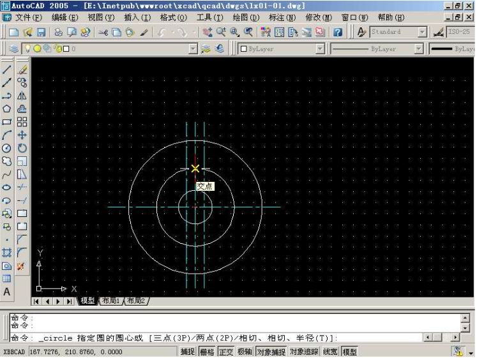The image size is (477, 358).
Task: Expand the layer list dropdown
Action: point(193,48)
